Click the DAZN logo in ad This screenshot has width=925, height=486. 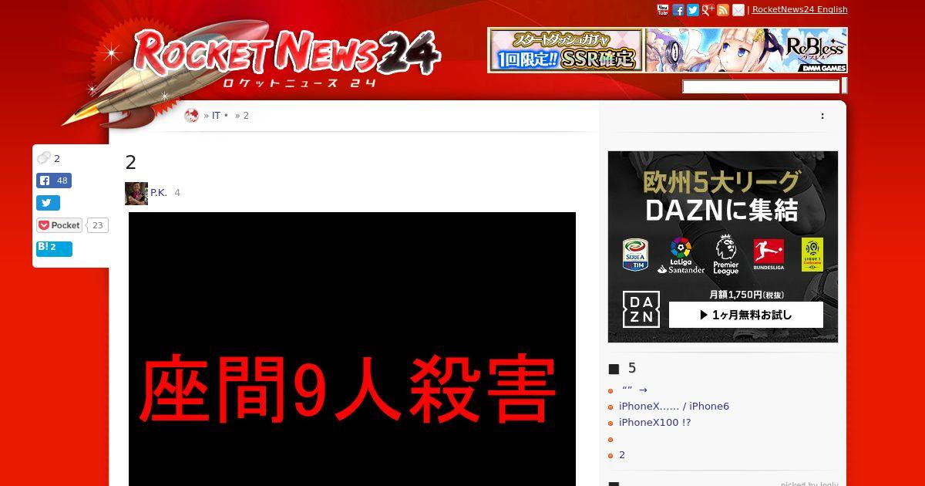pyautogui.click(x=641, y=309)
